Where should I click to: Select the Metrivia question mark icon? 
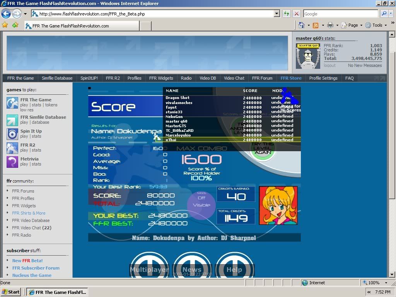coord(12,162)
